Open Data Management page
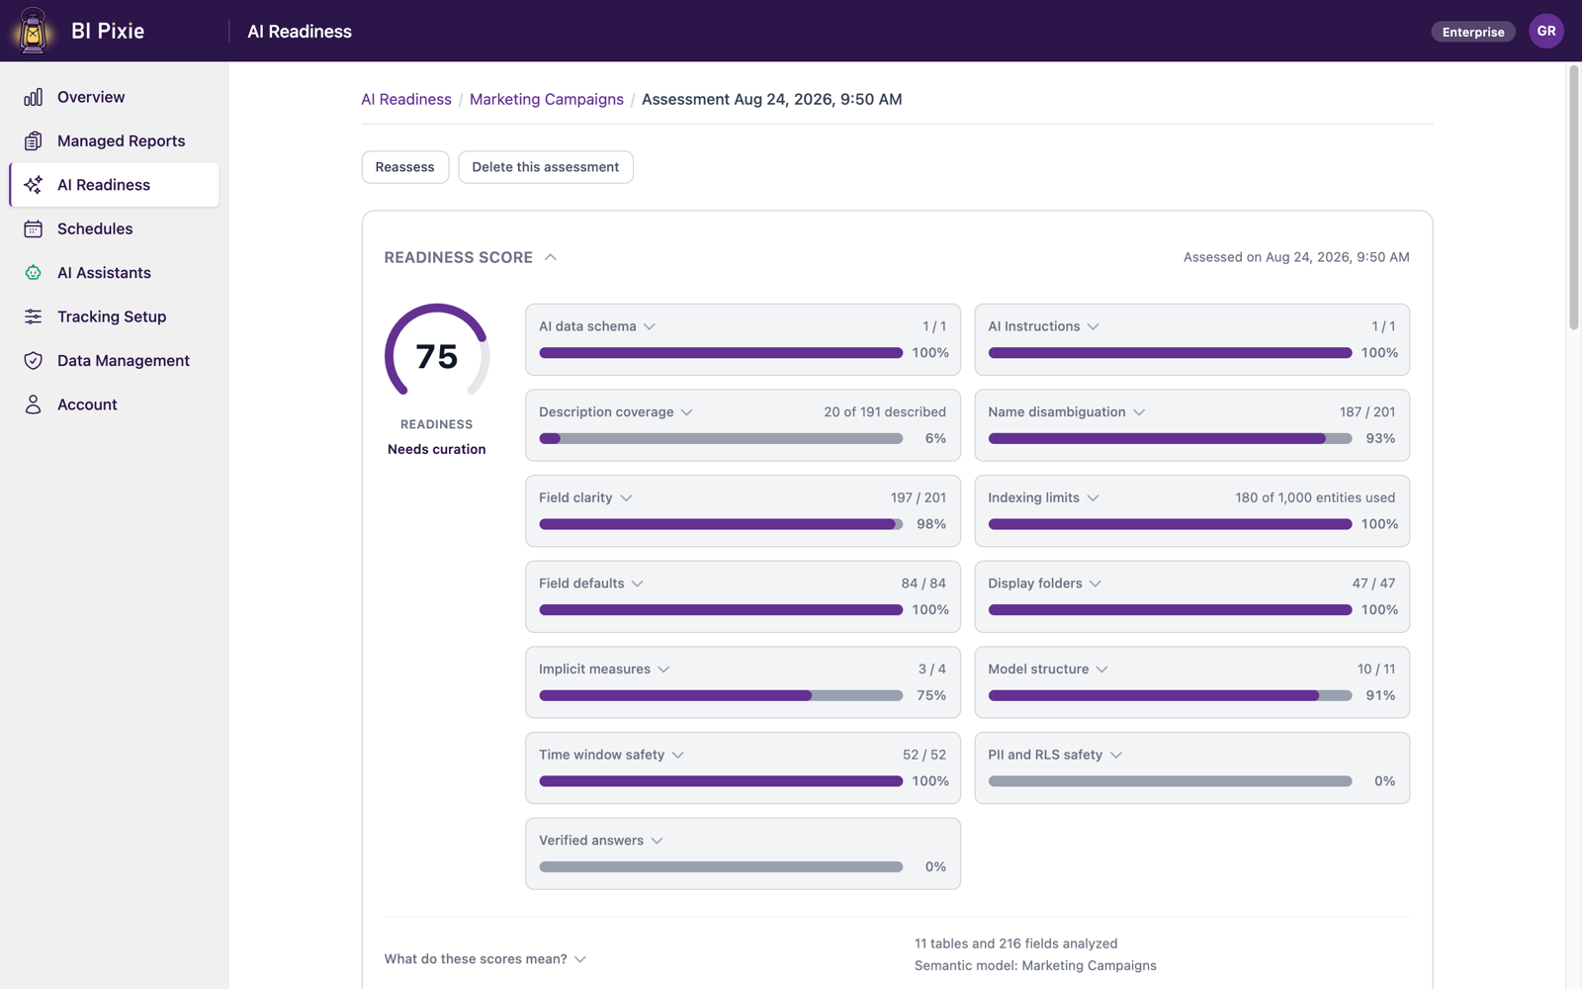Screen dimensions: 1582x989 pyautogui.click(x=115, y=361)
